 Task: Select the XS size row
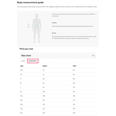click(x=58, y=74)
